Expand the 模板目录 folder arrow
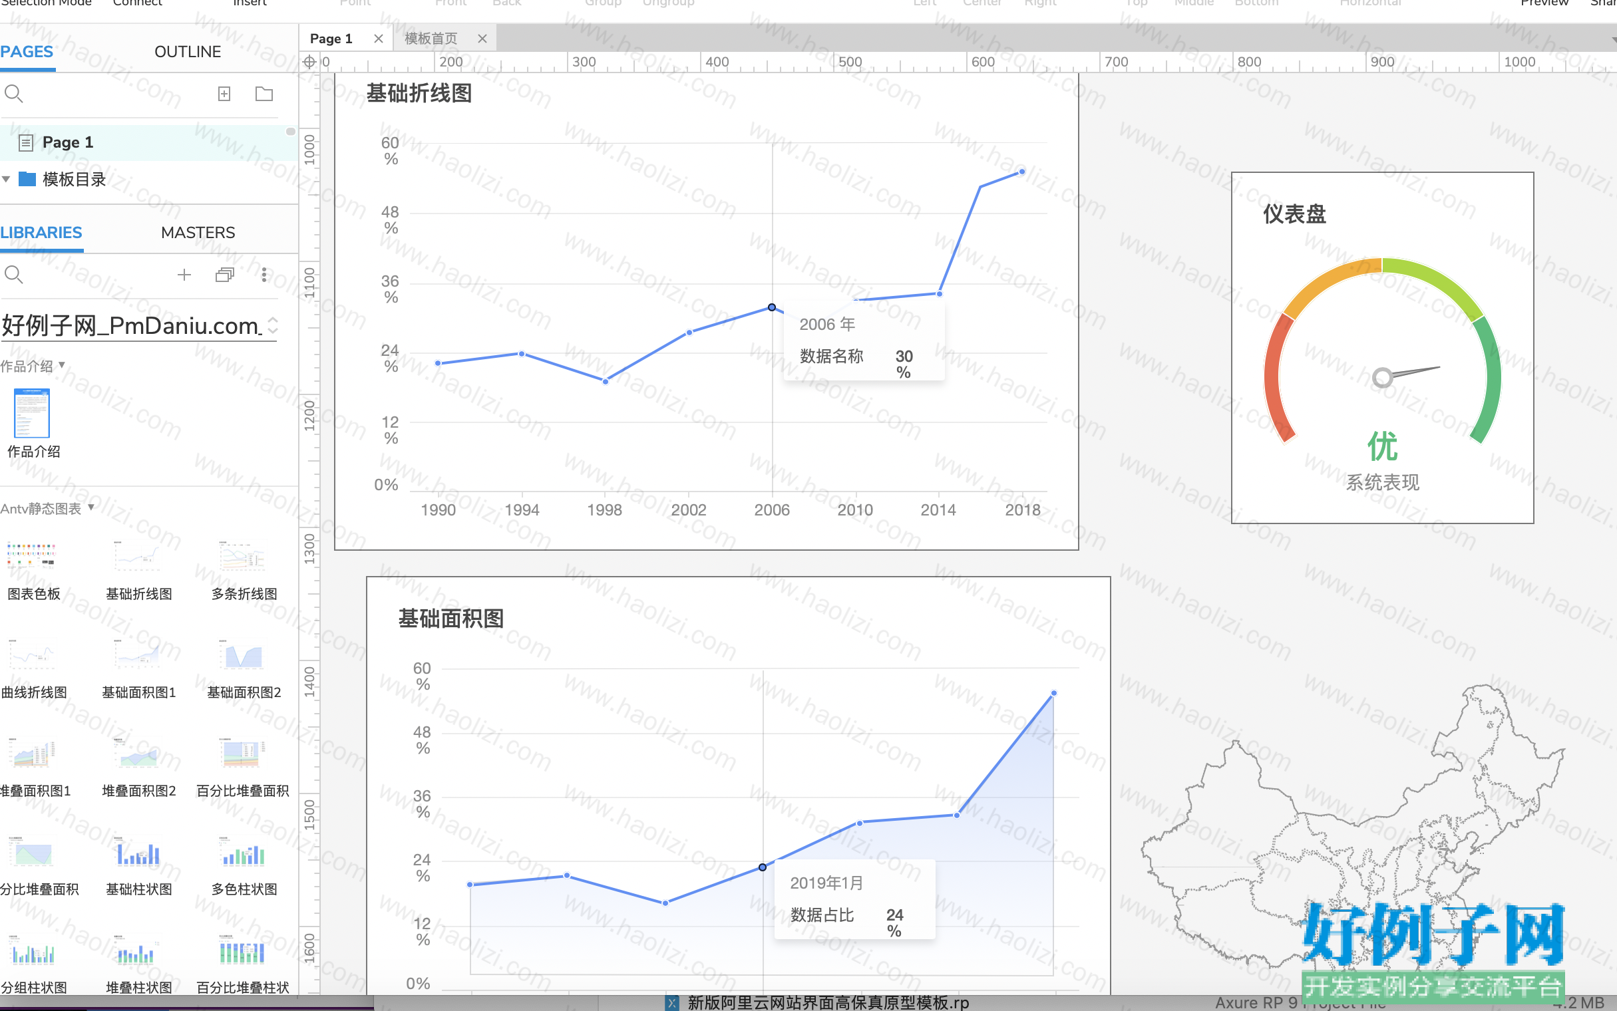This screenshot has width=1617, height=1011. click(x=6, y=179)
